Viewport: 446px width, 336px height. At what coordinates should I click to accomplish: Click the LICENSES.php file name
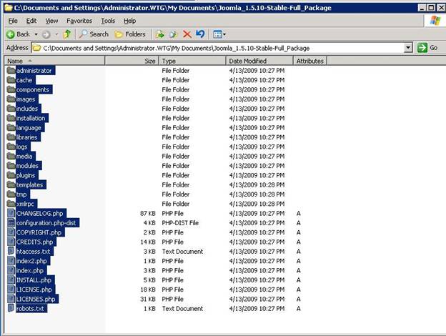point(36,300)
